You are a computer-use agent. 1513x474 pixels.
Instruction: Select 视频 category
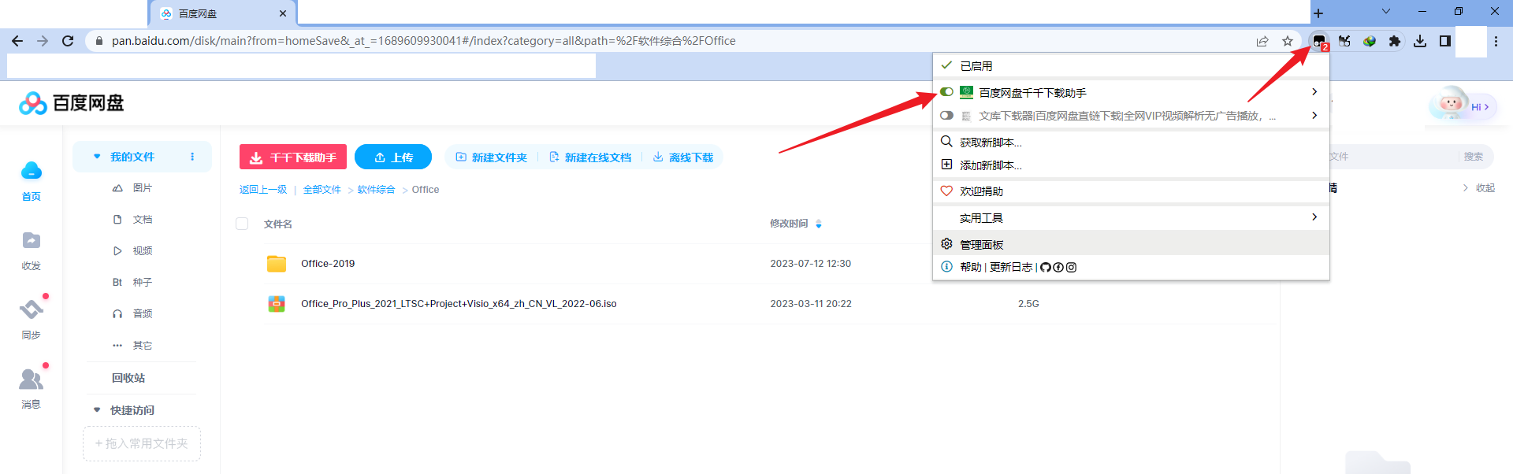coord(142,251)
